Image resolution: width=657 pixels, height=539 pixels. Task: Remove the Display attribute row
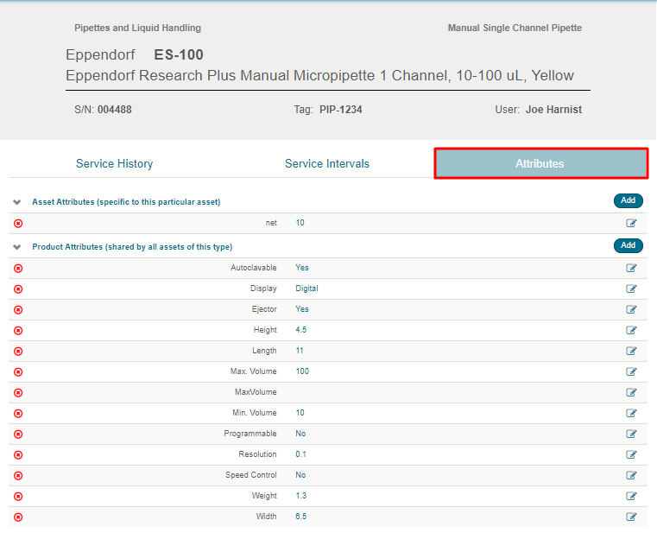[x=18, y=289]
